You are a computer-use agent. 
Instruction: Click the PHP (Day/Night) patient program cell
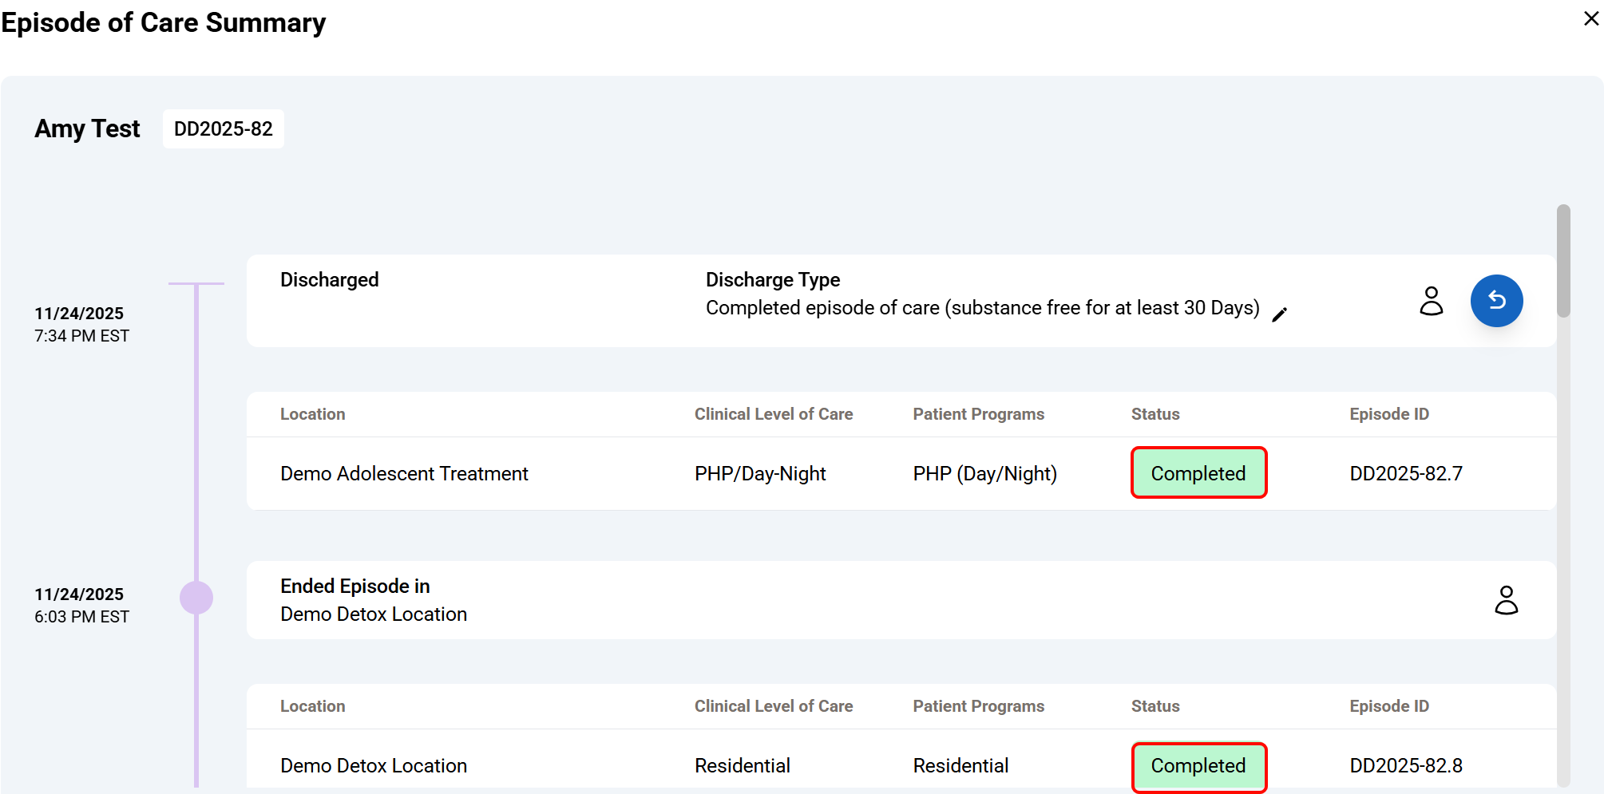click(984, 474)
